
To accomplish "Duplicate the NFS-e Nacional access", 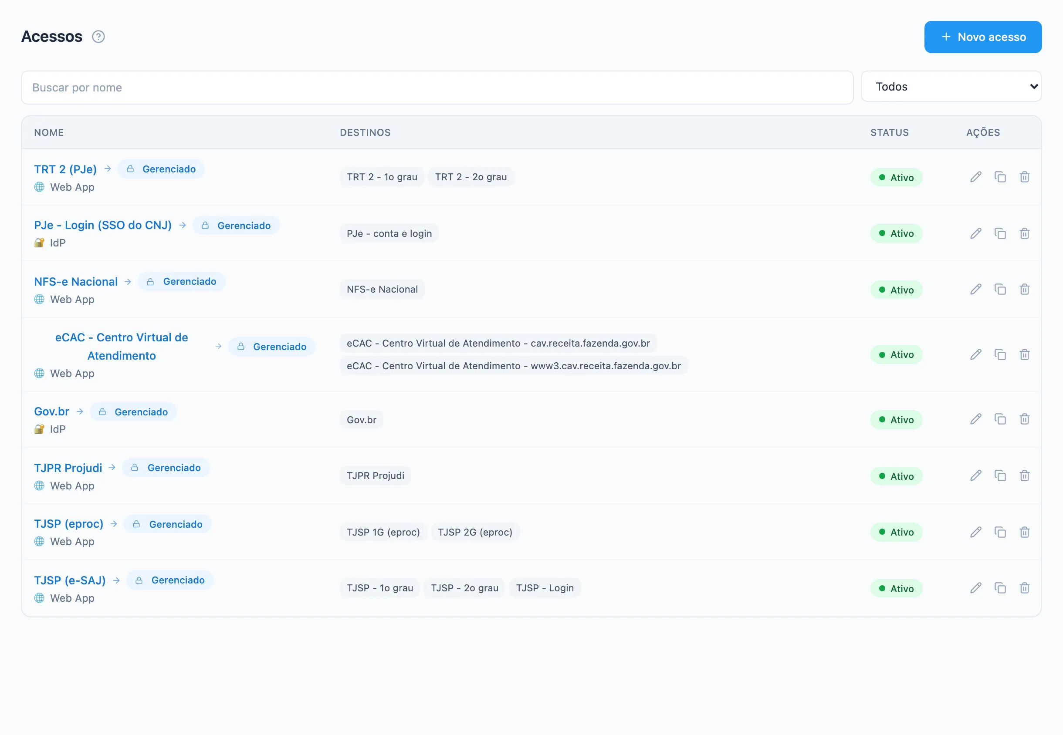I will [x=1000, y=289].
